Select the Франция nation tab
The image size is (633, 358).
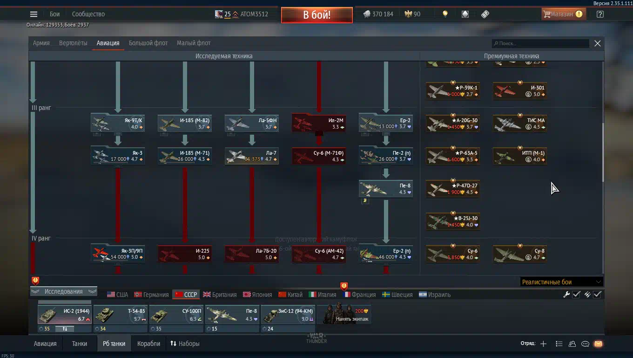359,295
